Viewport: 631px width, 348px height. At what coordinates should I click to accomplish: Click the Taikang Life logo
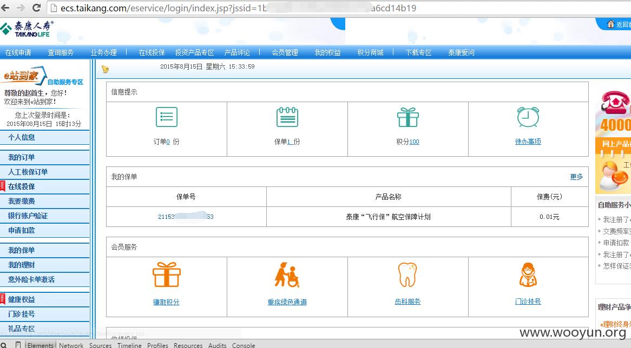tap(27, 29)
